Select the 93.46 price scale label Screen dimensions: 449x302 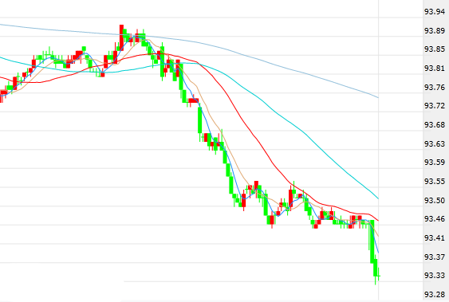pyautogui.click(x=435, y=219)
